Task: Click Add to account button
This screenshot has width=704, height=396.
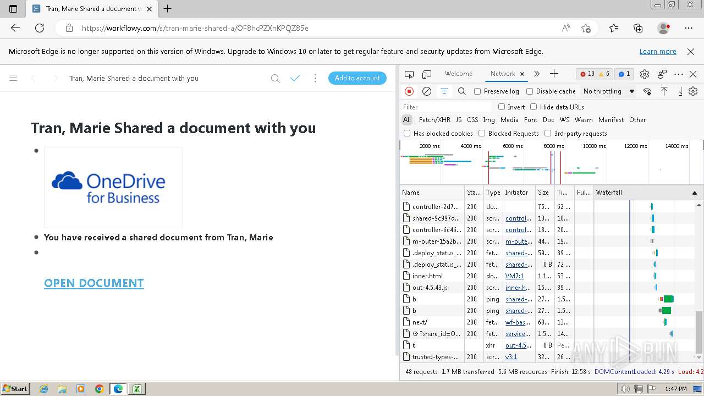Action: pos(358,78)
